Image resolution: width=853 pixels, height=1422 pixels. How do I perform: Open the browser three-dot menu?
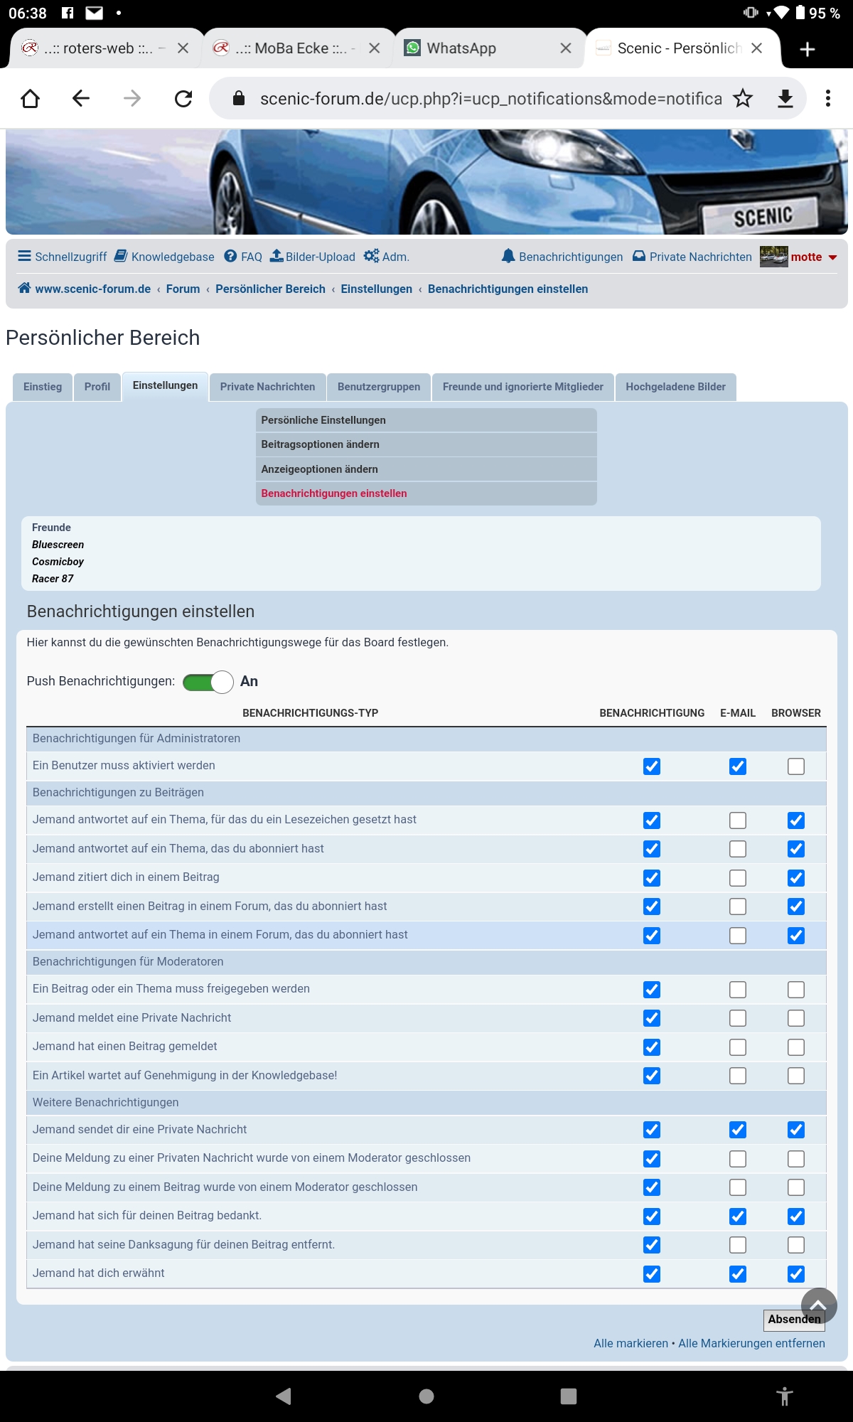pyautogui.click(x=828, y=98)
